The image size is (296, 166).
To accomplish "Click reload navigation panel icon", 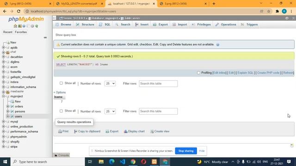I will coord(37,26).
